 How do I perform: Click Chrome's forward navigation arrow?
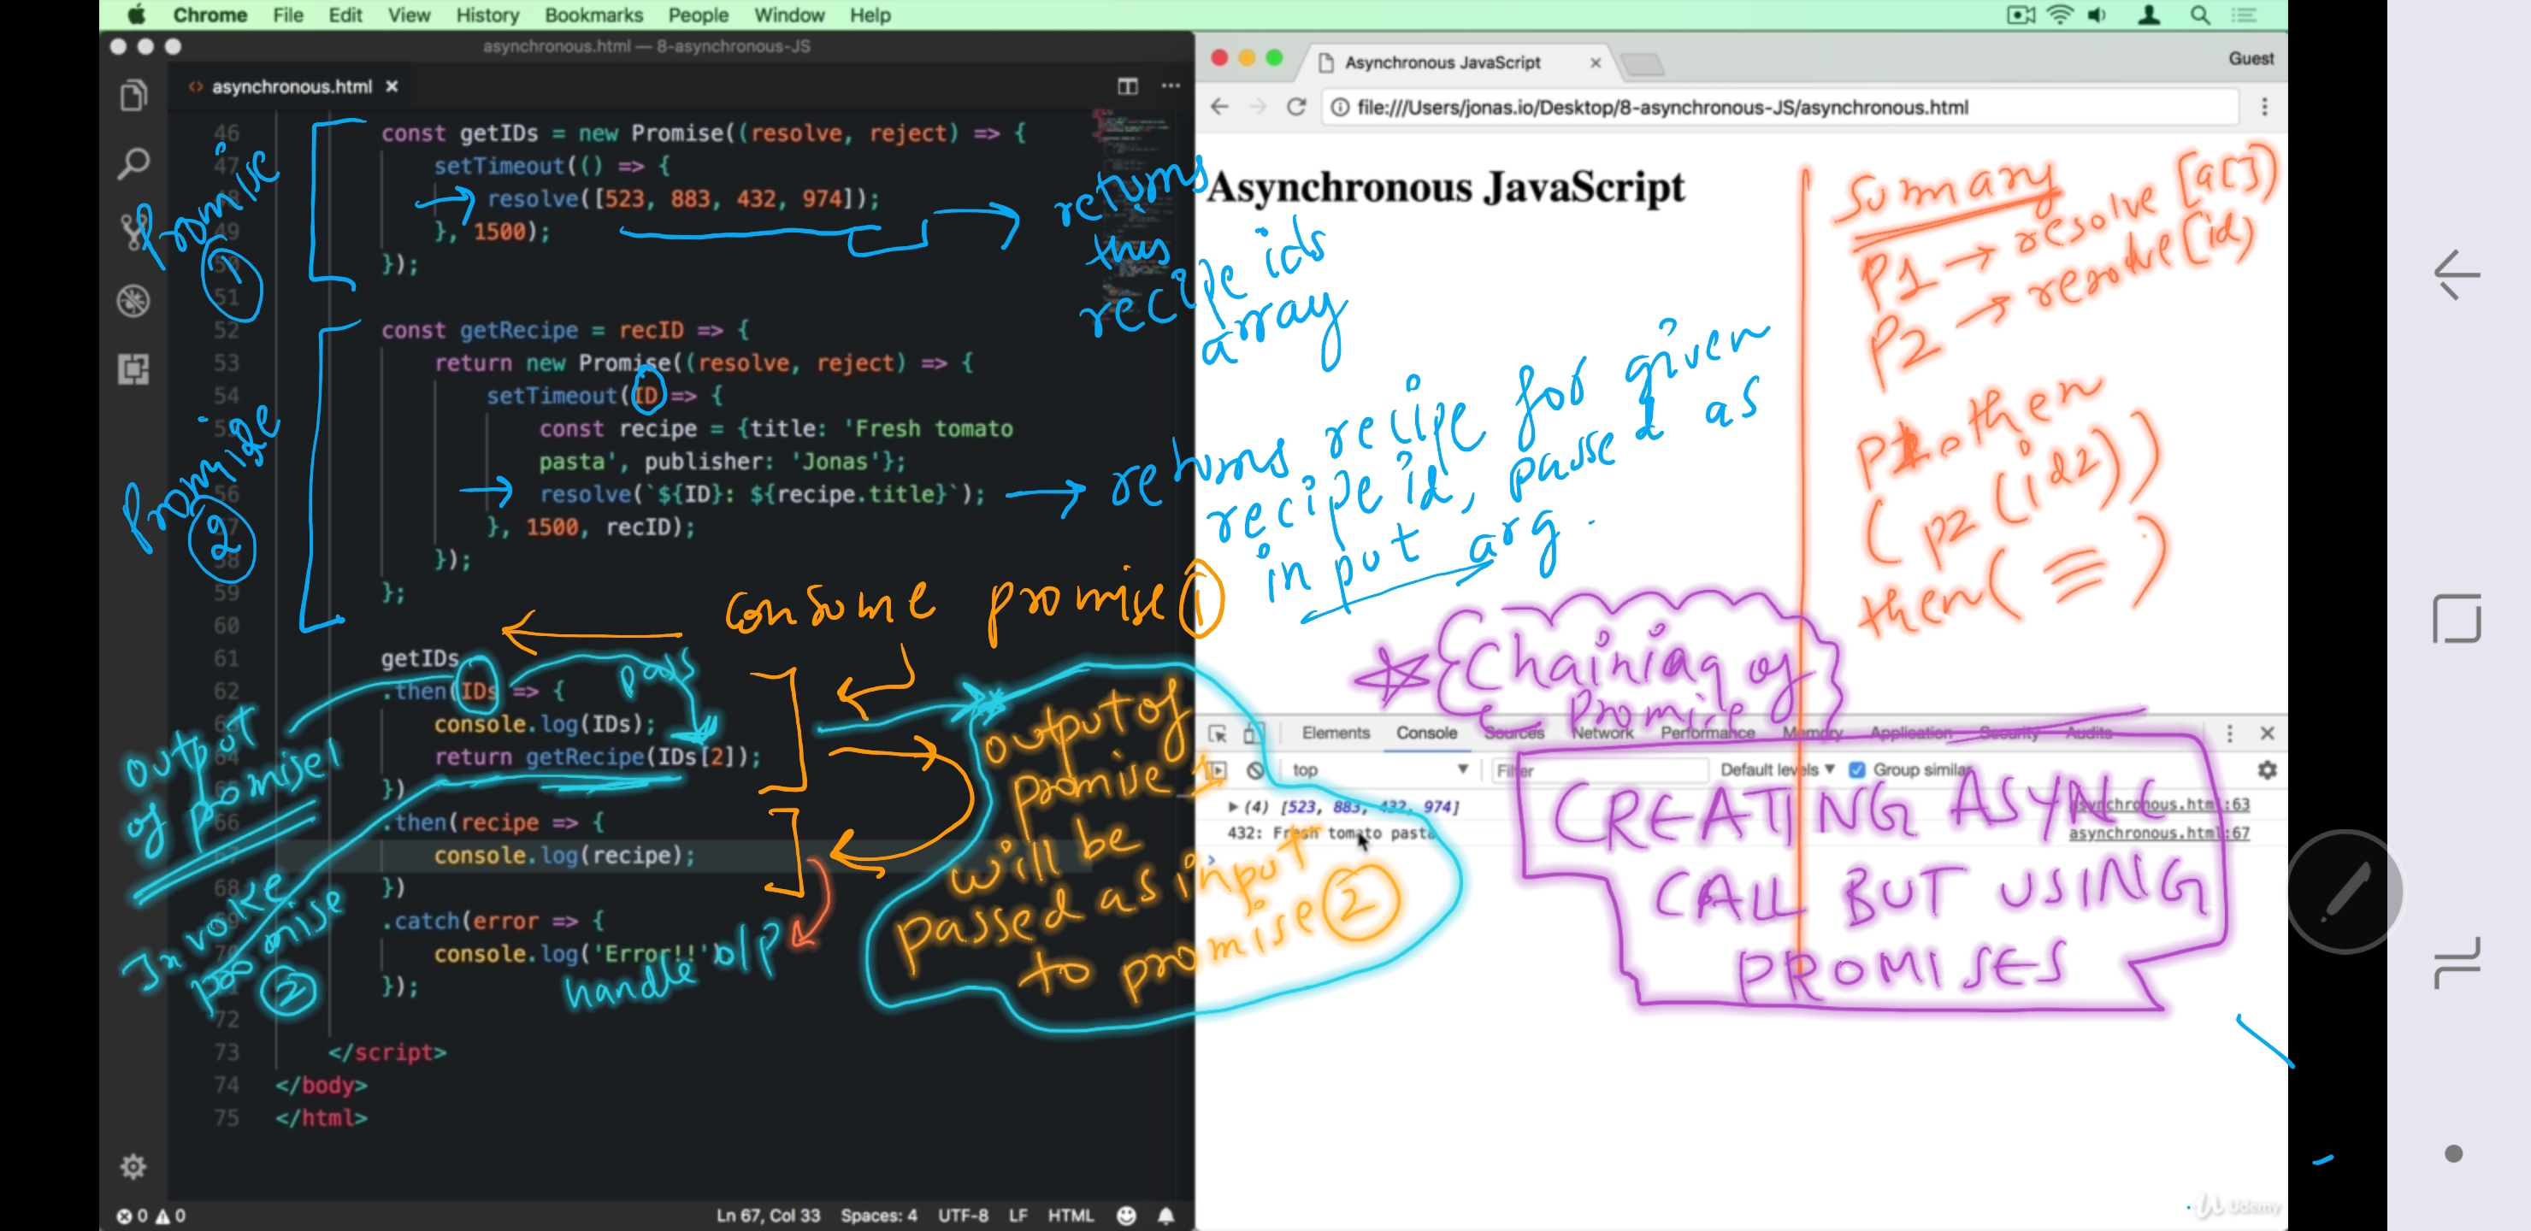click(1258, 107)
